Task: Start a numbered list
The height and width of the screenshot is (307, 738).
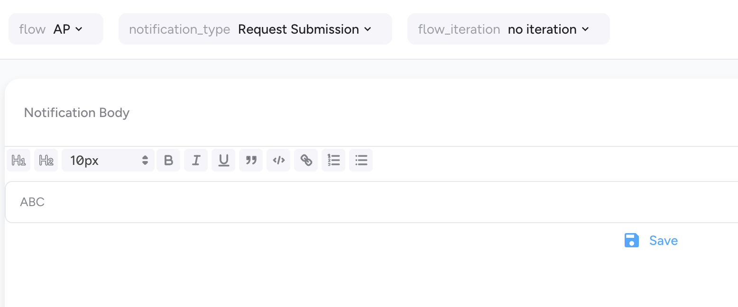Action: (x=333, y=160)
